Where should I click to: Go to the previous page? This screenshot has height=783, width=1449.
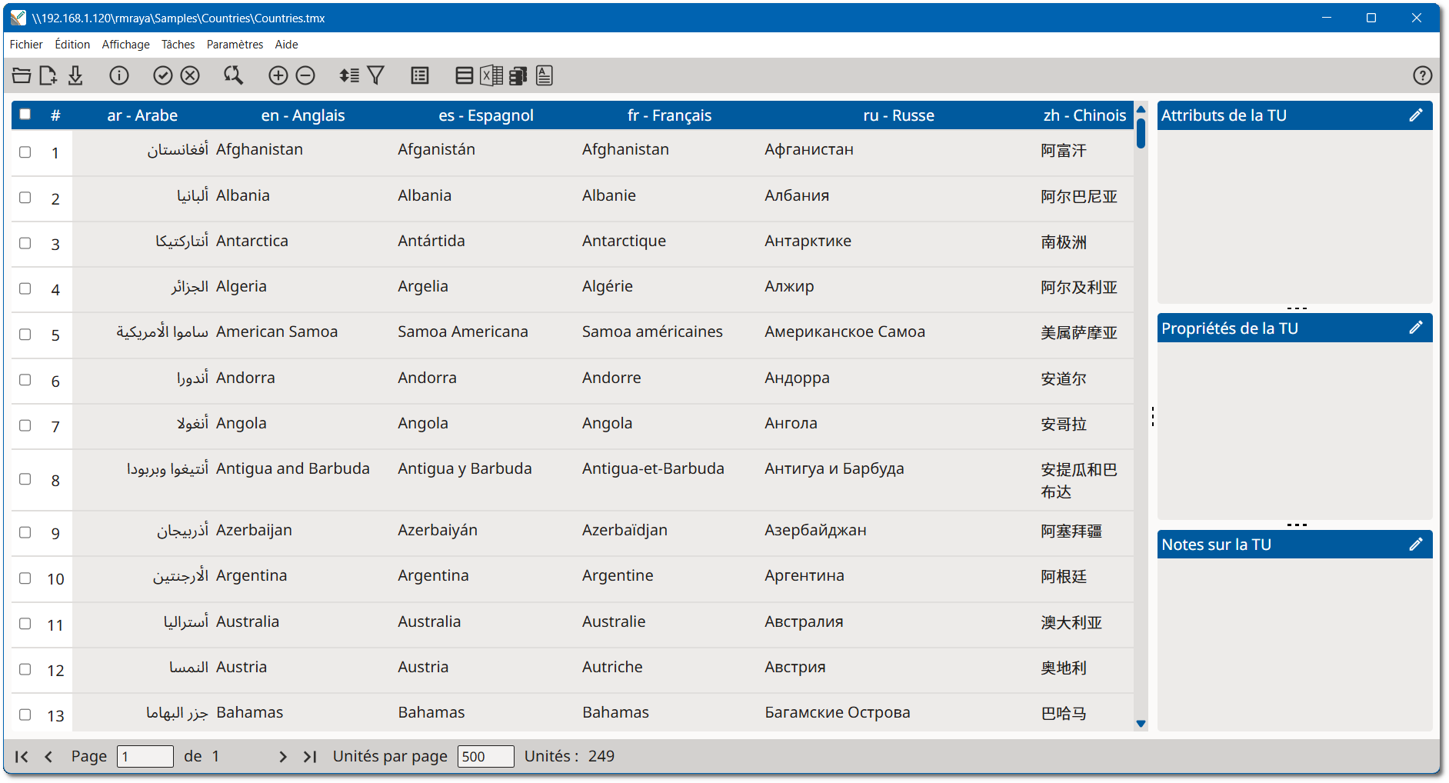click(48, 757)
